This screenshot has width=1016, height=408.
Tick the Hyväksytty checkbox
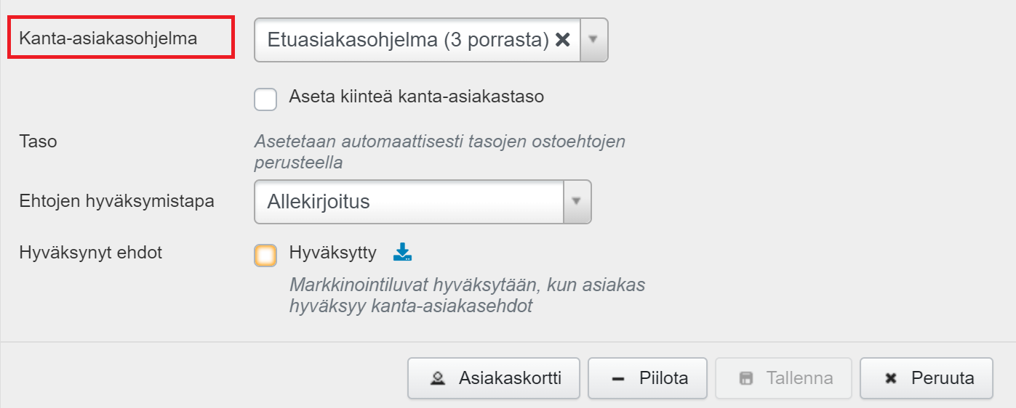coord(265,256)
